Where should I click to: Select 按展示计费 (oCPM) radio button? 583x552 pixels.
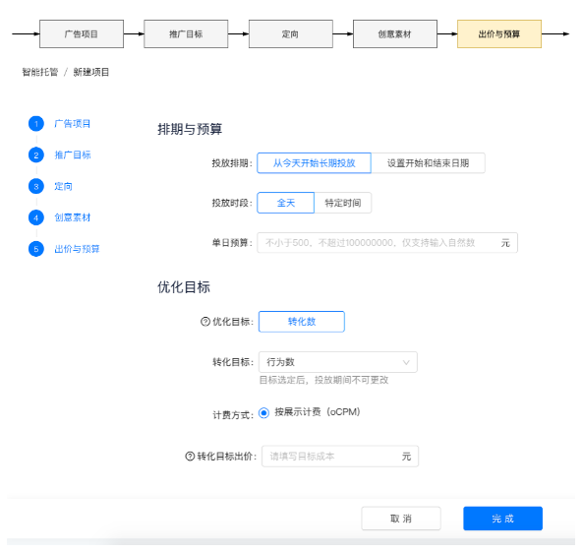click(264, 413)
